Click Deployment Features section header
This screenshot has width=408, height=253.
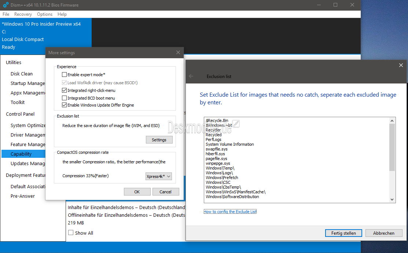26,175
